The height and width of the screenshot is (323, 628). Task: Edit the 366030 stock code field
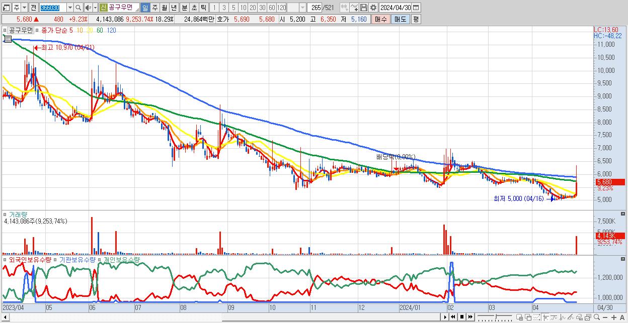tap(53, 8)
